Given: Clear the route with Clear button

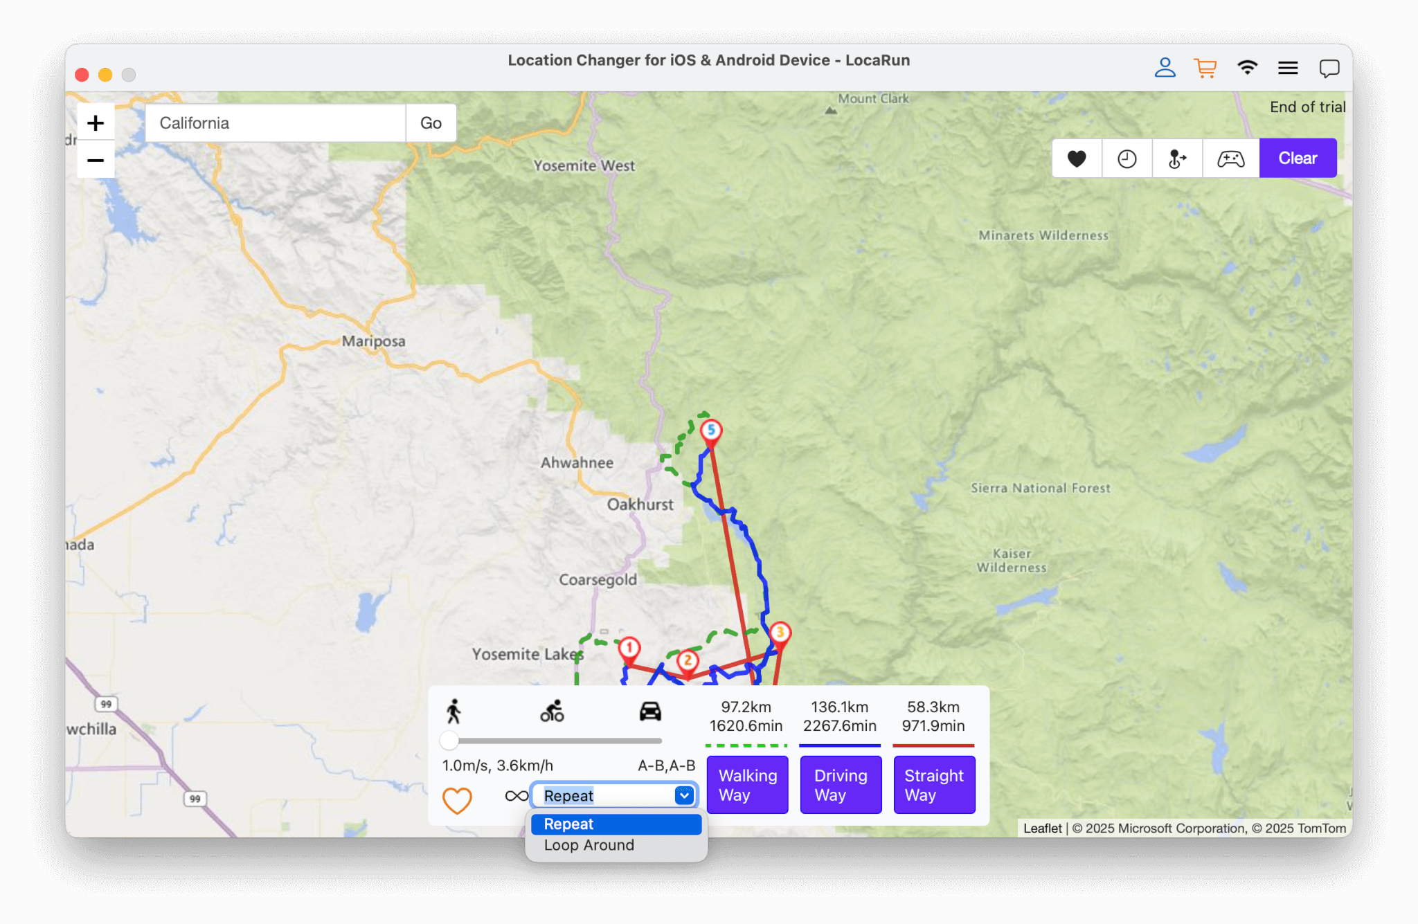Looking at the screenshot, I should pos(1298,158).
